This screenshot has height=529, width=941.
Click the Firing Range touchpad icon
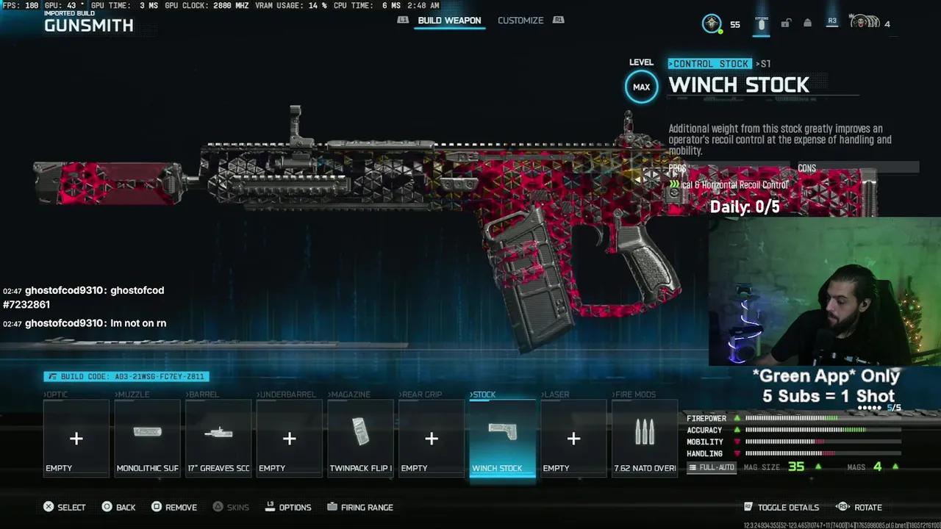(x=332, y=507)
